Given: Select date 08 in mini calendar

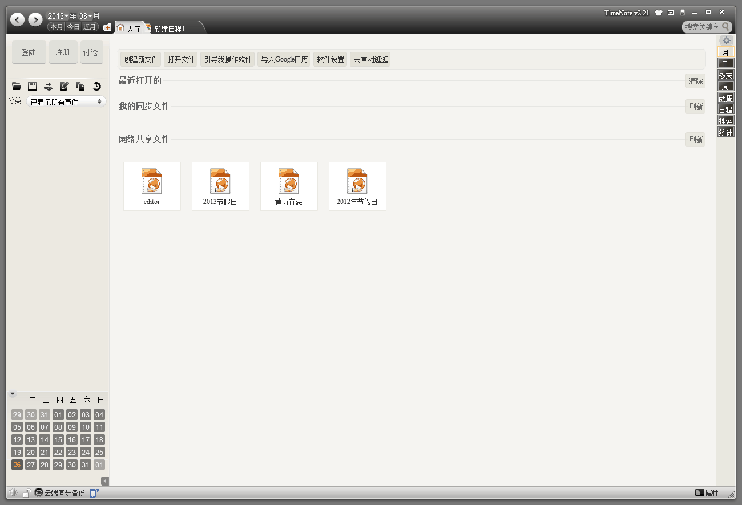Looking at the screenshot, I should point(58,427).
